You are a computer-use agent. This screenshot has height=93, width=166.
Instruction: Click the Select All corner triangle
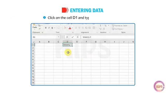(33, 42)
